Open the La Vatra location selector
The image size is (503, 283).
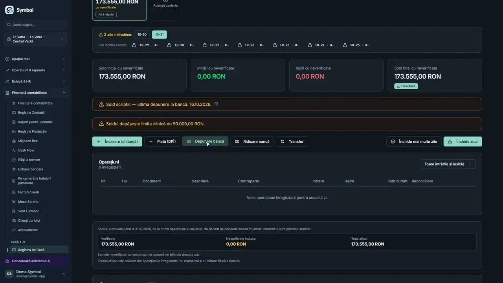[x=35, y=39]
